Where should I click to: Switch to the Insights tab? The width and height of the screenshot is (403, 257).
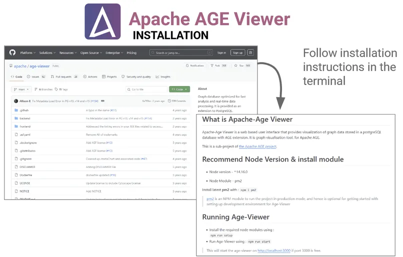(163, 76)
